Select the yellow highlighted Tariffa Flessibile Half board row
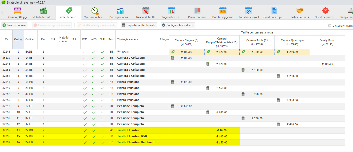Viewport: 353px width, 152px height. coord(136,142)
